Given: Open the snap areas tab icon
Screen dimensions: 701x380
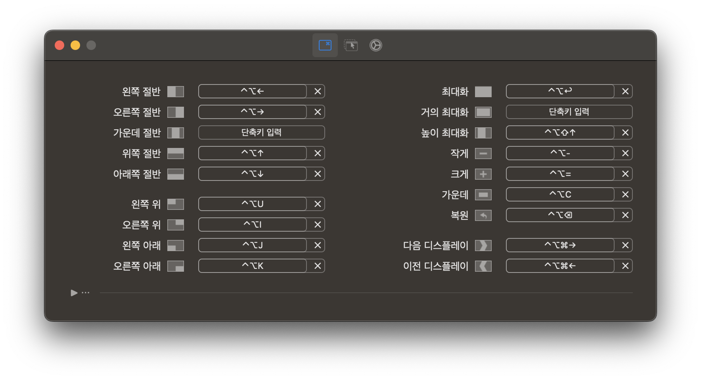Looking at the screenshot, I should pyautogui.click(x=351, y=45).
